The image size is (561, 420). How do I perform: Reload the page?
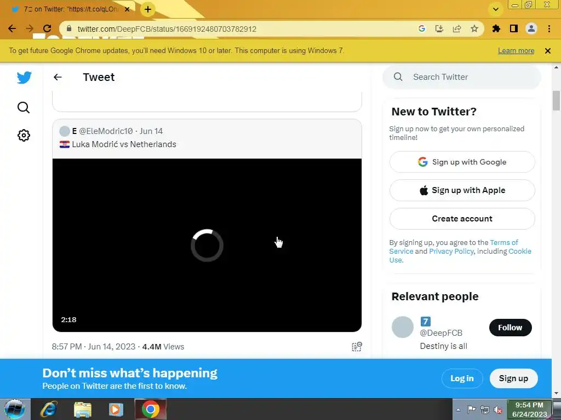pos(47,28)
